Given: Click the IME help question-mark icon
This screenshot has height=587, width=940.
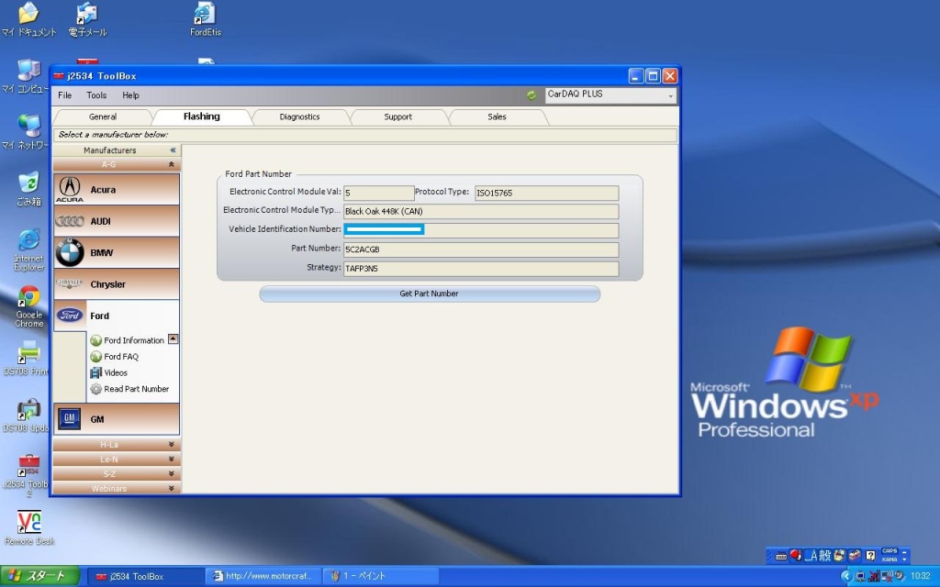Looking at the screenshot, I should click(x=870, y=555).
